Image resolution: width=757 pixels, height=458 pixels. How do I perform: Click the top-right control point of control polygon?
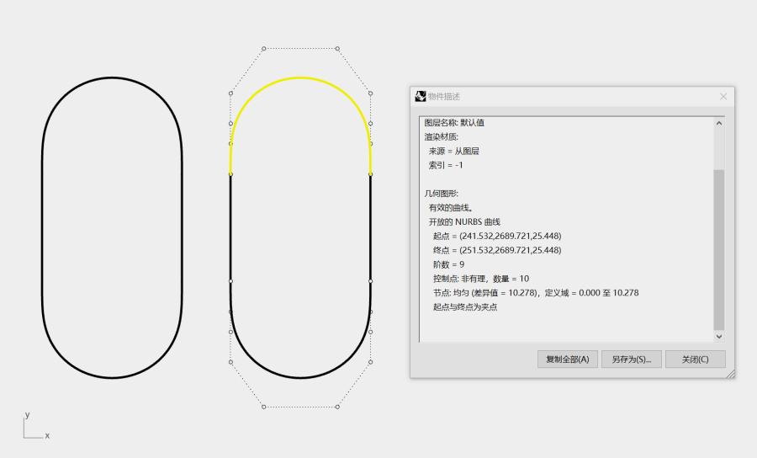point(337,48)
